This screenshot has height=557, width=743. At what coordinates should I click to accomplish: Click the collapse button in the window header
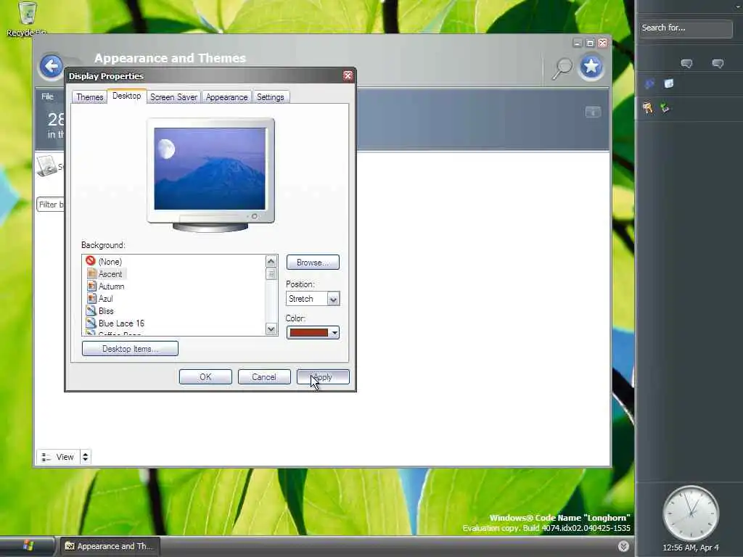pos(593,112)
